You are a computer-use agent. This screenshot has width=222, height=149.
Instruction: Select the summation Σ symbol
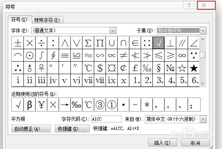(x=88, y=43)
